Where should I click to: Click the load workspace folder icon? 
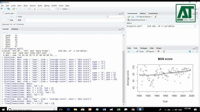(x=129, y=17)
